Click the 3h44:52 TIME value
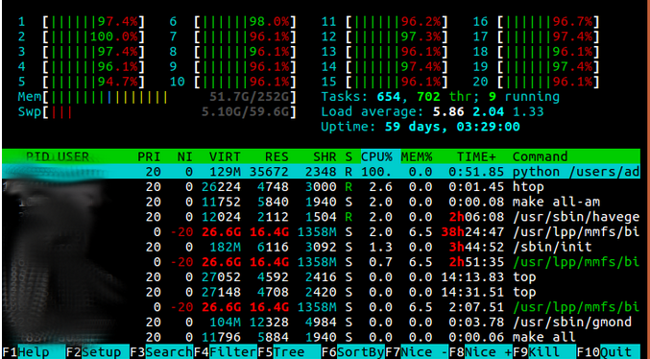The height and width of the screenshot is (359, 650). point(477,247)
